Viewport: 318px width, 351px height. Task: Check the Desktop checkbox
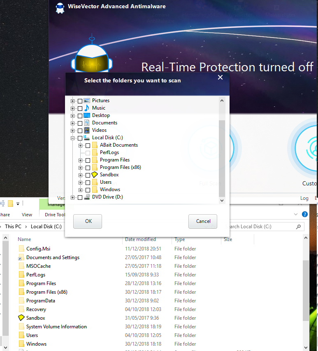pos(80,116)
